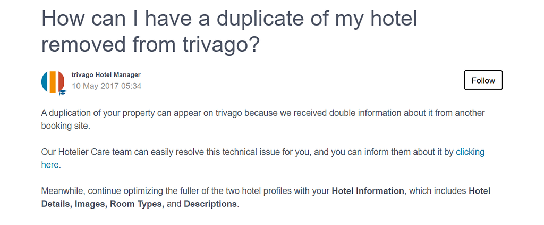Screen dimensions: 544x225
Task: Click the red stripe of the avatar
Action: click(x=61, y=81)
